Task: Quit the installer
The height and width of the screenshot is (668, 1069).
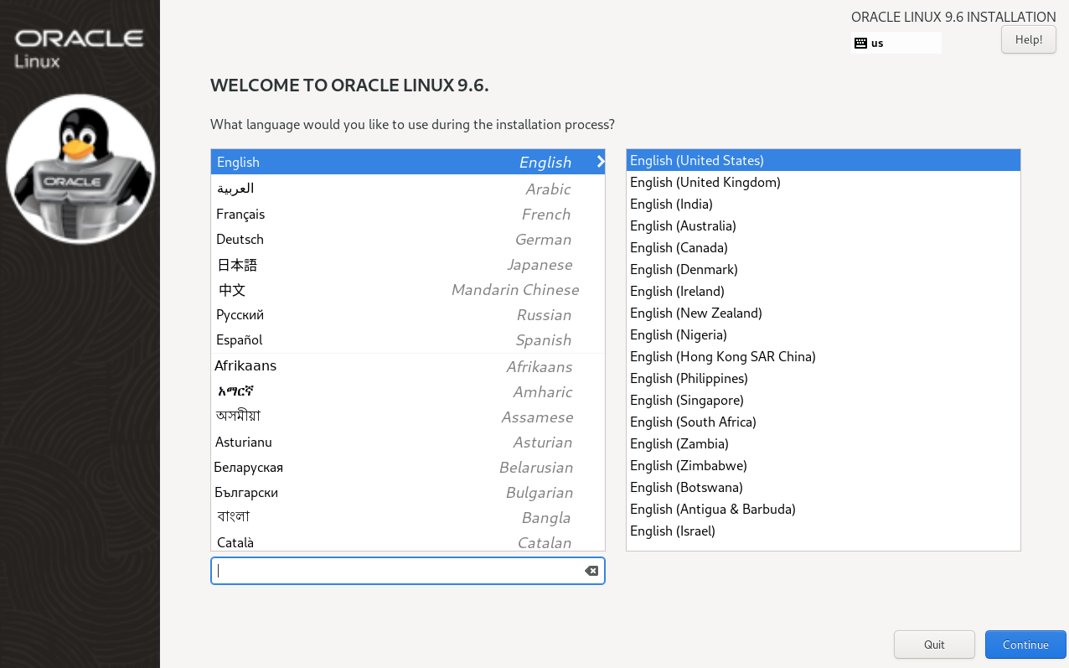Action: click(x=934, y=645)
